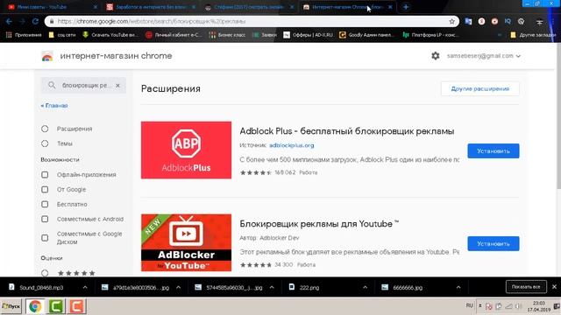Launch Chrome from the taskbar

[x=35, y=306]
